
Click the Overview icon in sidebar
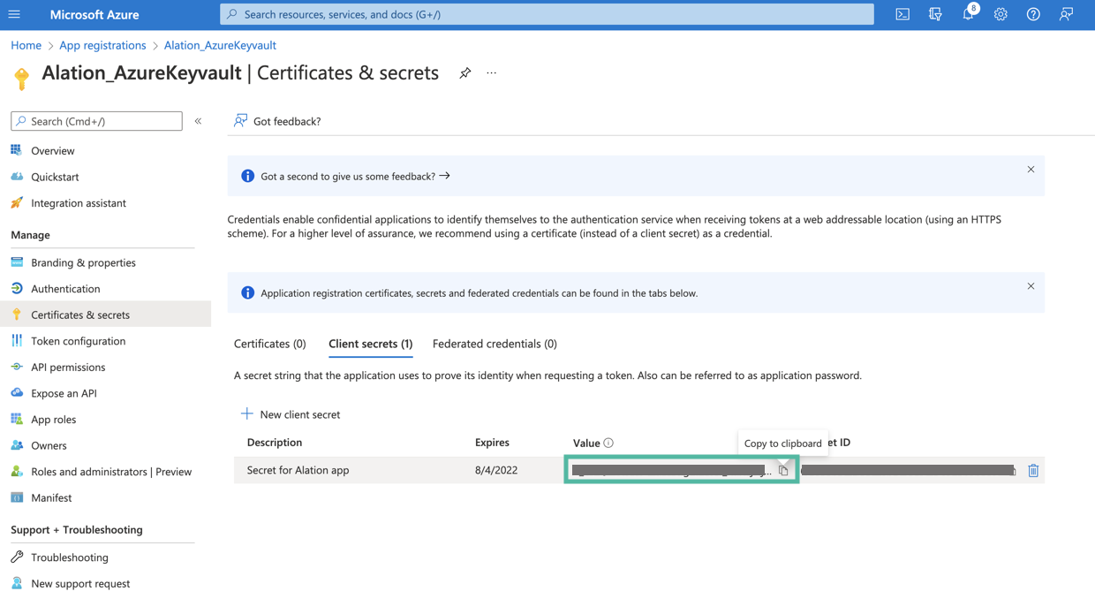pyautogui.click(x=17, y=150)
